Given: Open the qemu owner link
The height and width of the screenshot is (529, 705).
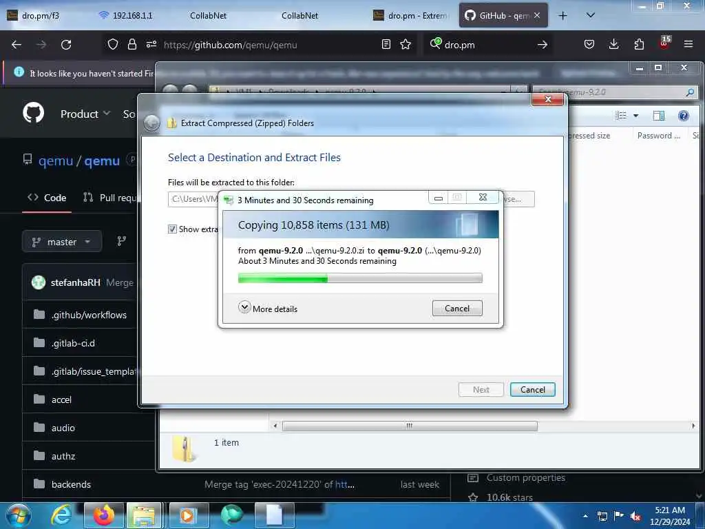Looking at the screenshot, I should [55, 160].
